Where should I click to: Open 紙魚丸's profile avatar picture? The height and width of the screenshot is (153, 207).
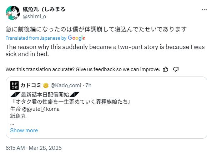pyautogui.click(x=13, y=13)
